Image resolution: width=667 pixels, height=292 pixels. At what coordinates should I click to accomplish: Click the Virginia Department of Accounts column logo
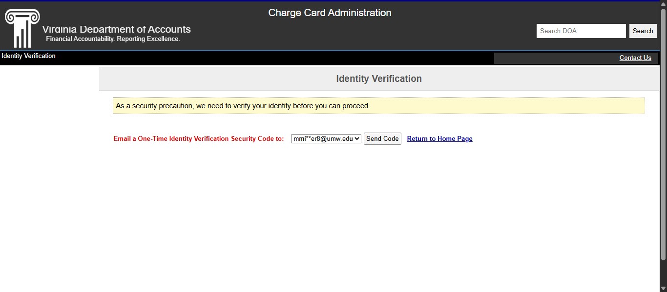pyautogui.click(x=22, y=28)
